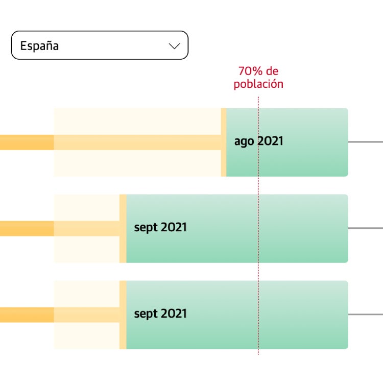This screenshot has height=383, width=383.
Task: Click "sept 2021" label in the bottom bar
Action: click(160, 314)
